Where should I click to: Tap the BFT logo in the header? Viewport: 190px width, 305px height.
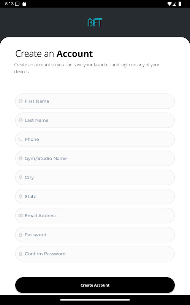click(95, 22)
